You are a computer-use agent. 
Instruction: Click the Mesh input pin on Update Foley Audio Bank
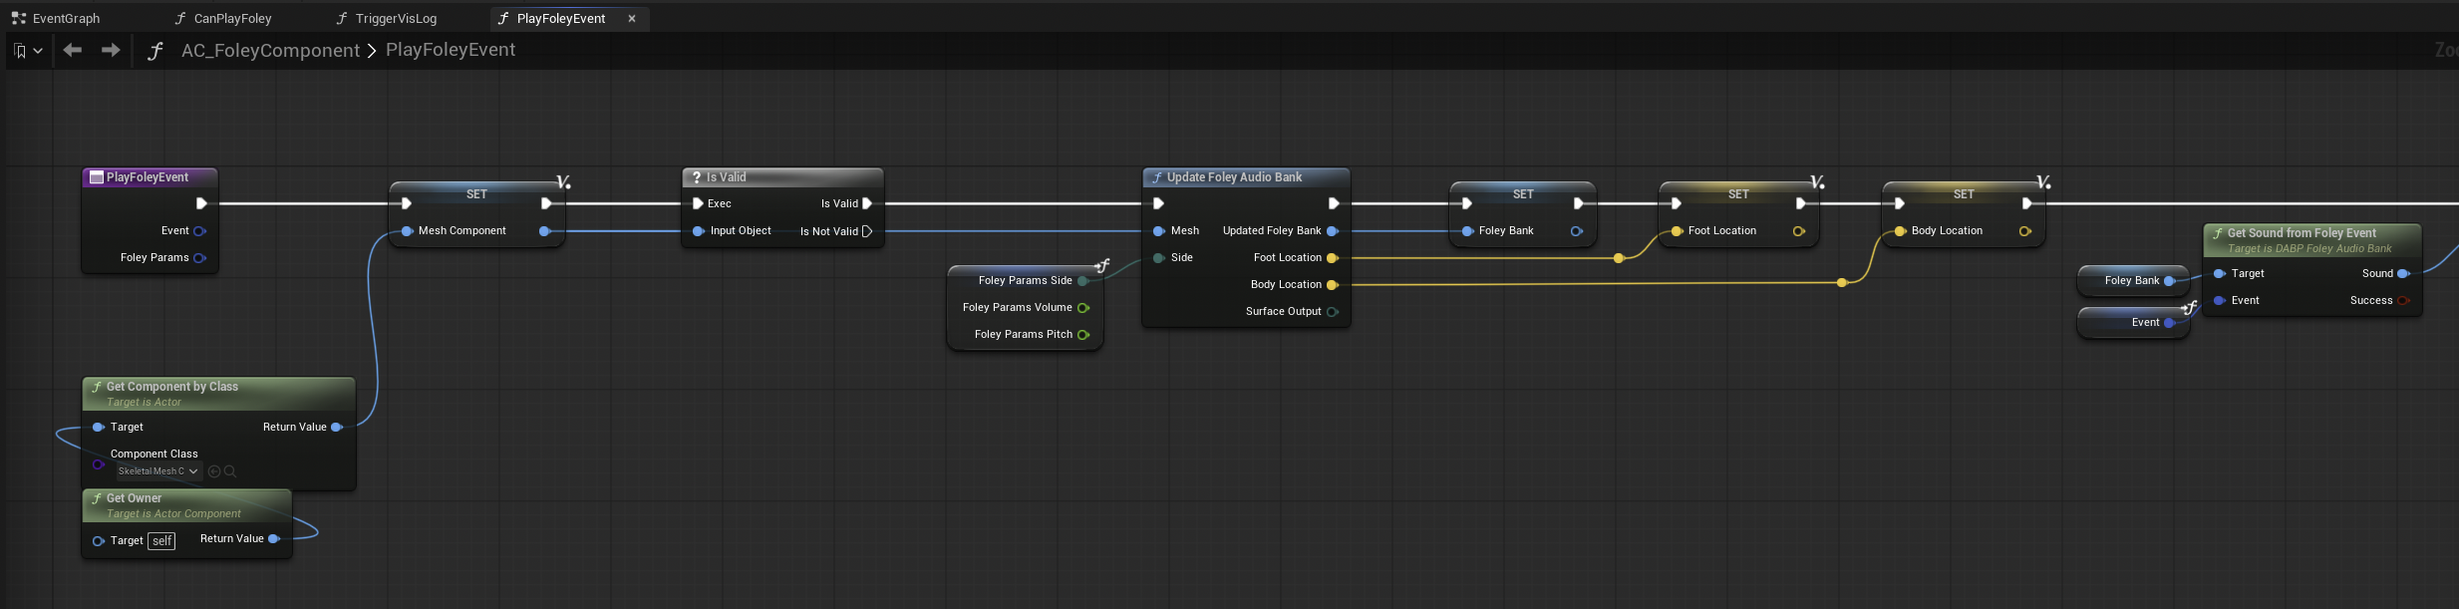coord(1158,230)
